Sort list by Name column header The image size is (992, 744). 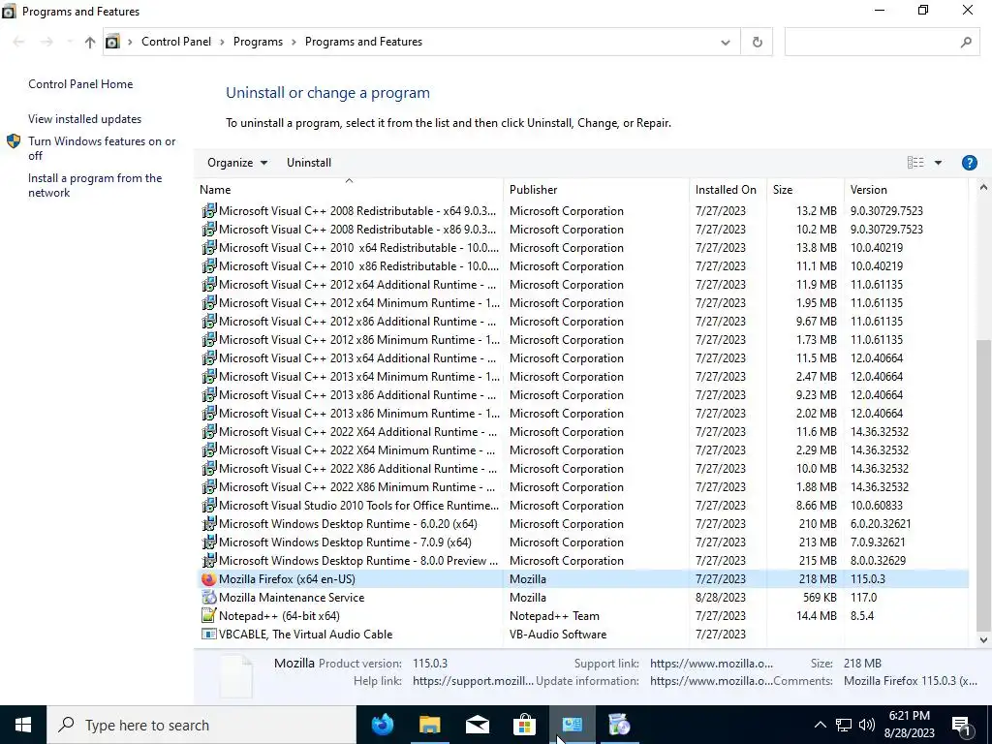click(x=351, y=189)
